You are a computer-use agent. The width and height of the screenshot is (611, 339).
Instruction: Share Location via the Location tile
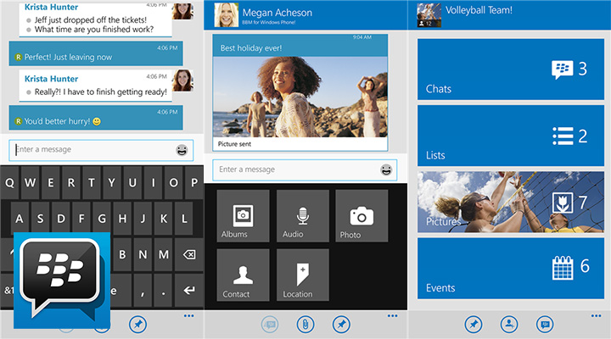click(x=302, y=275)
